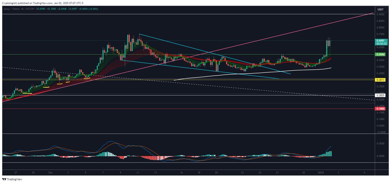Select the red 0.1800 price label
Screen dimensions: 391x183
(380, 109)
